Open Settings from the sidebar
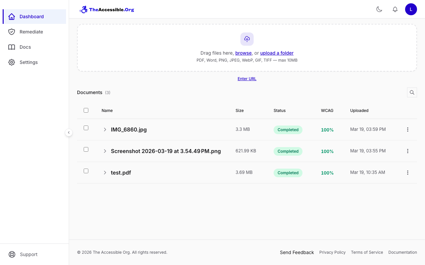Image resolution: width=425 pixels, height=265 pixels. (x=29, y=62)
